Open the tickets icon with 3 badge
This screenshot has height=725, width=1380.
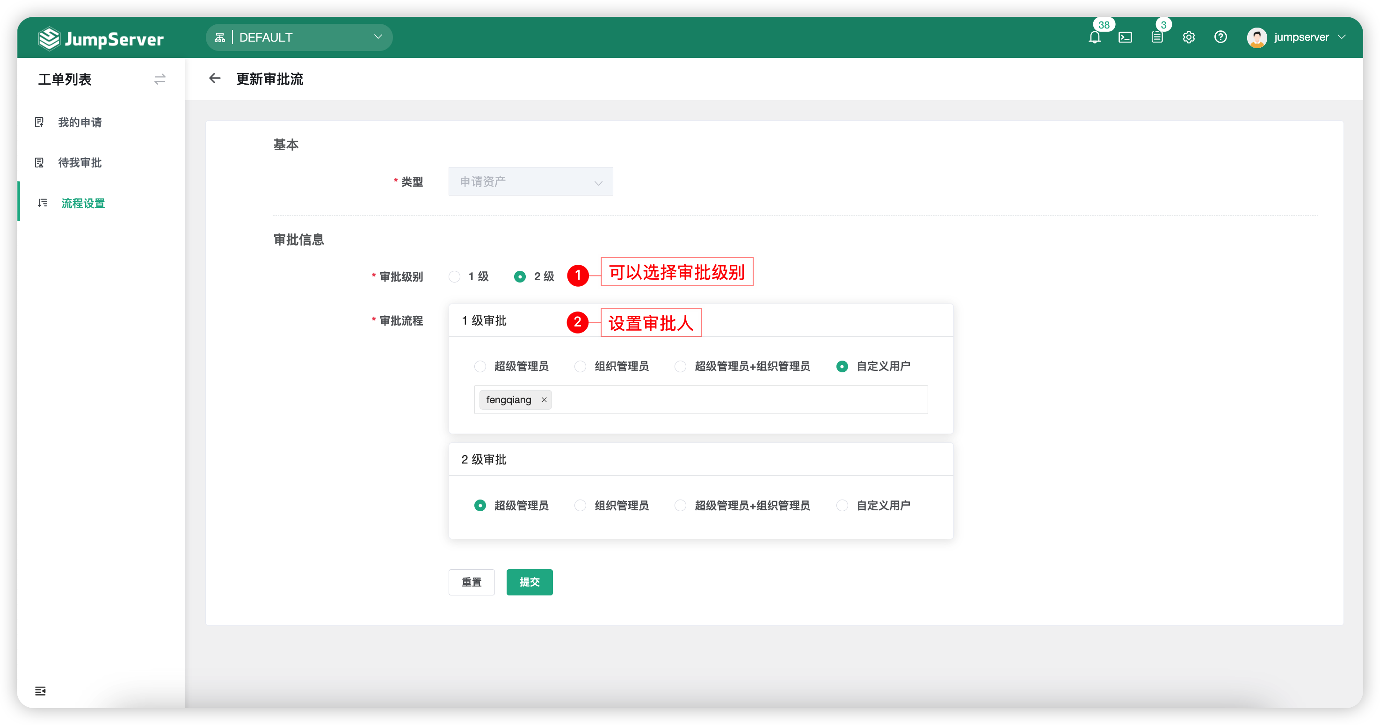click(x=1156, y=37)
